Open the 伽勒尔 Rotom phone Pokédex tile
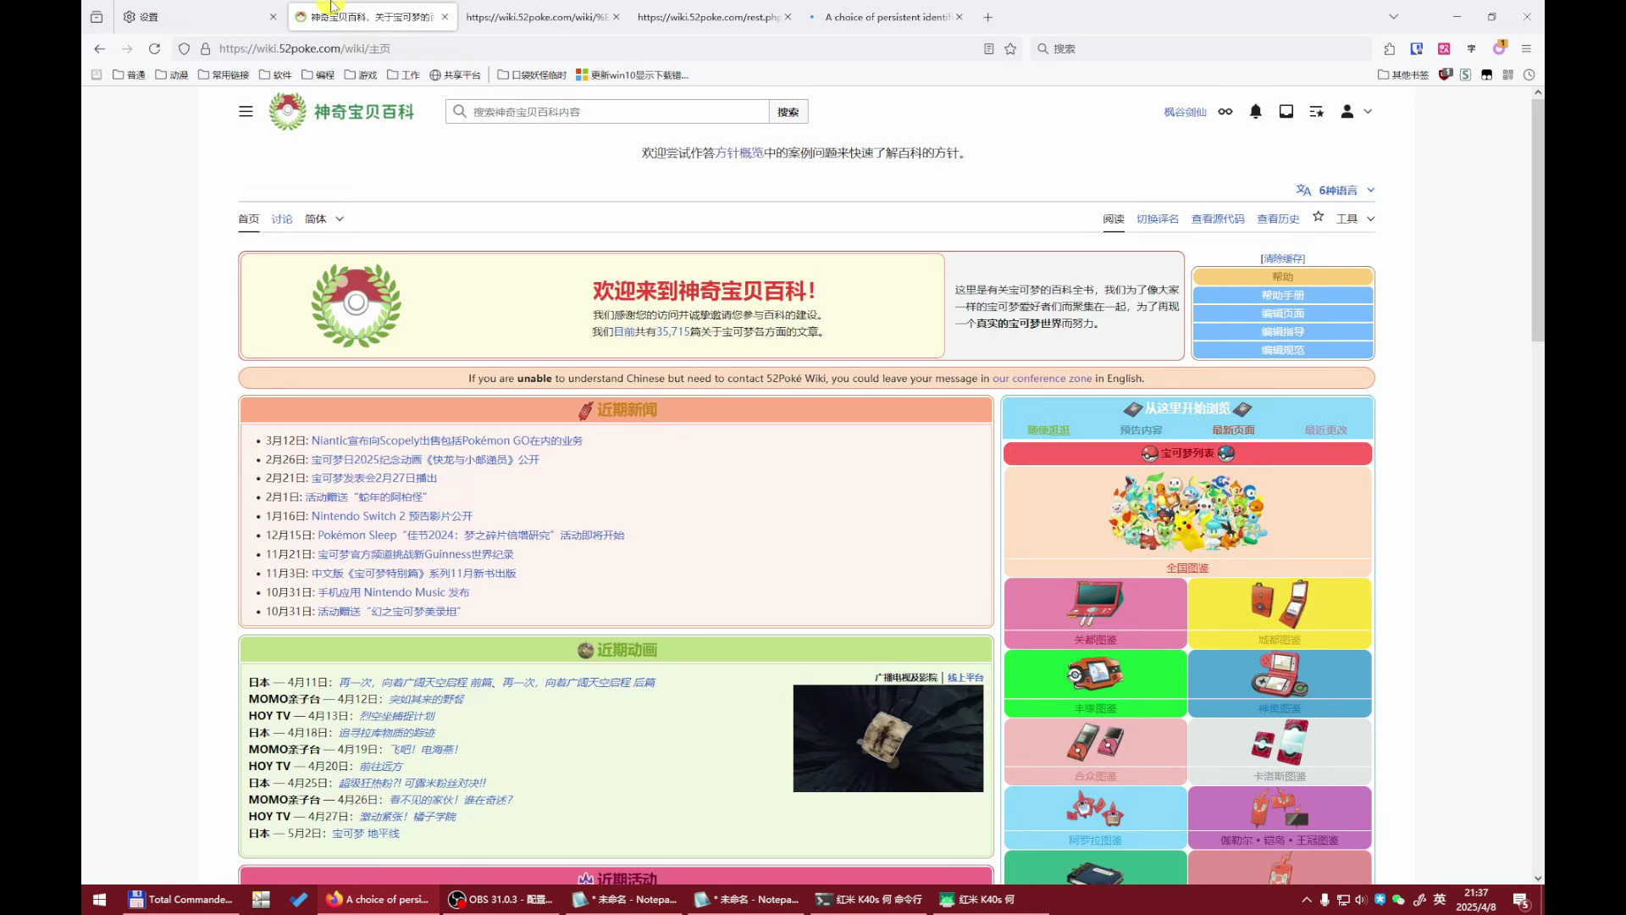 pyautogui.click(x=1280, y=818)
